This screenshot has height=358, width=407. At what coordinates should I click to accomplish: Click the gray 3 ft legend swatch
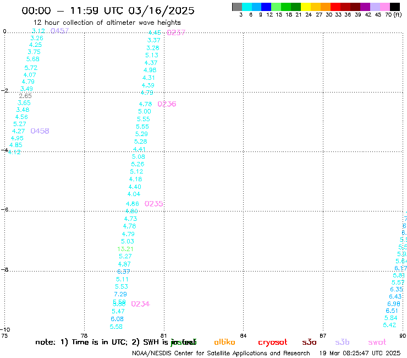(x=237, y=7)
